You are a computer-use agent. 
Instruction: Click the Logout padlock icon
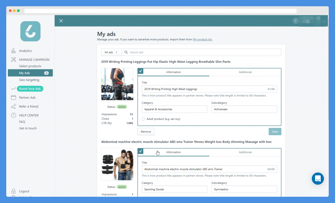pyautogui.click(x=13, y=191)
